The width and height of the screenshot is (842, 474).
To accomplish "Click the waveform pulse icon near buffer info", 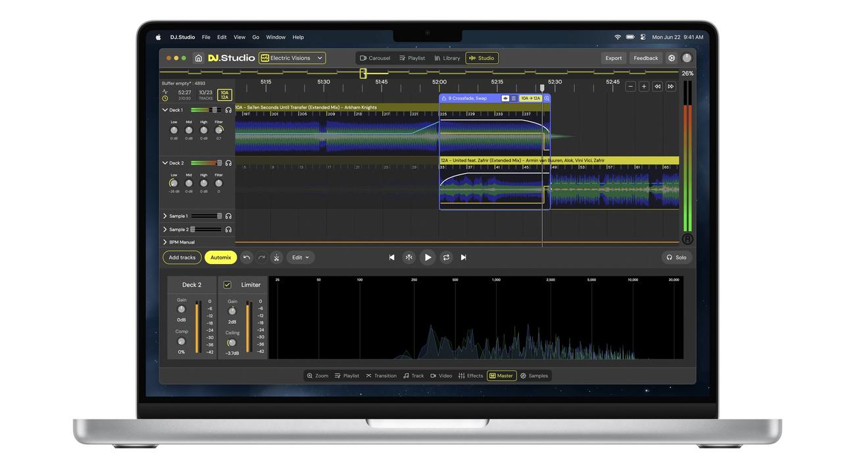I will point(165,92).
